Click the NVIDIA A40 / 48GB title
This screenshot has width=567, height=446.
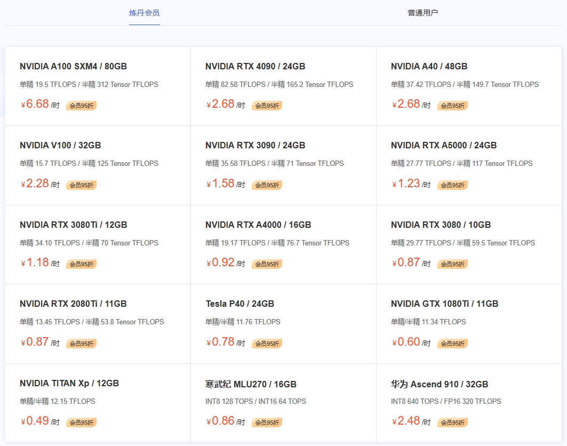429,67
